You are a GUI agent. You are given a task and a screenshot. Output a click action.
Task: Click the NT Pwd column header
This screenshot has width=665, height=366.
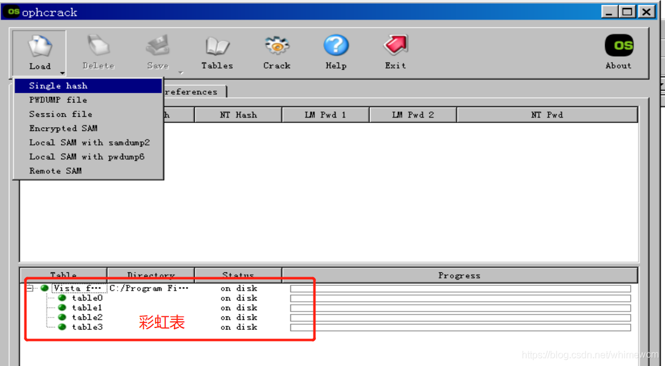tap(547, 115)
